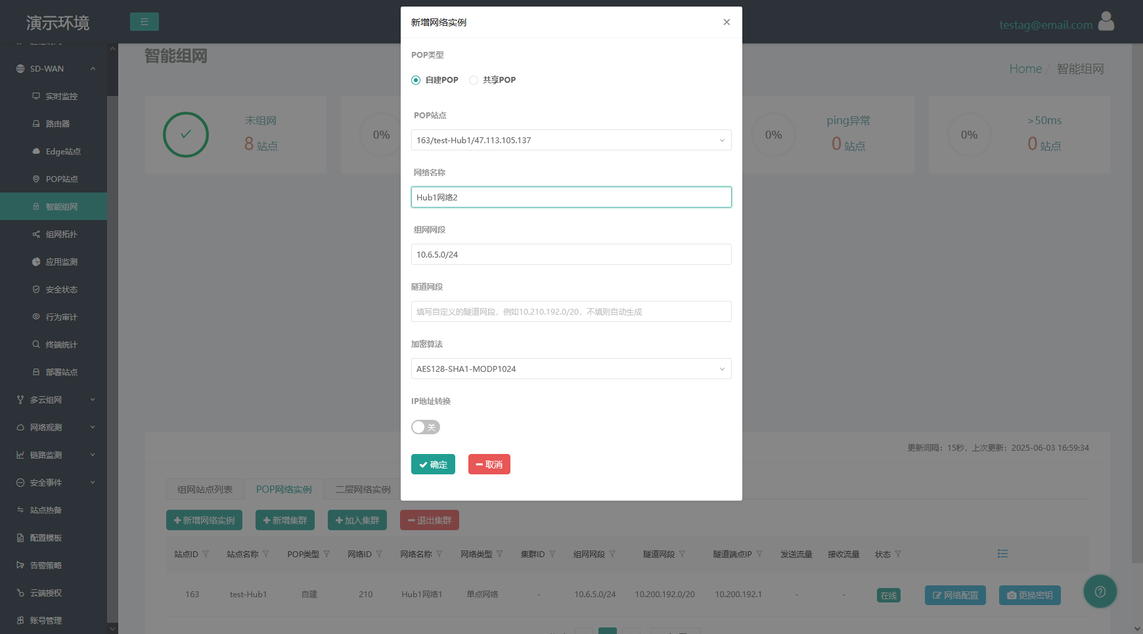Screen dimensions: 1143x634
Task: Click the 账号管理 sidebar icon
Action: click(20, 620)
